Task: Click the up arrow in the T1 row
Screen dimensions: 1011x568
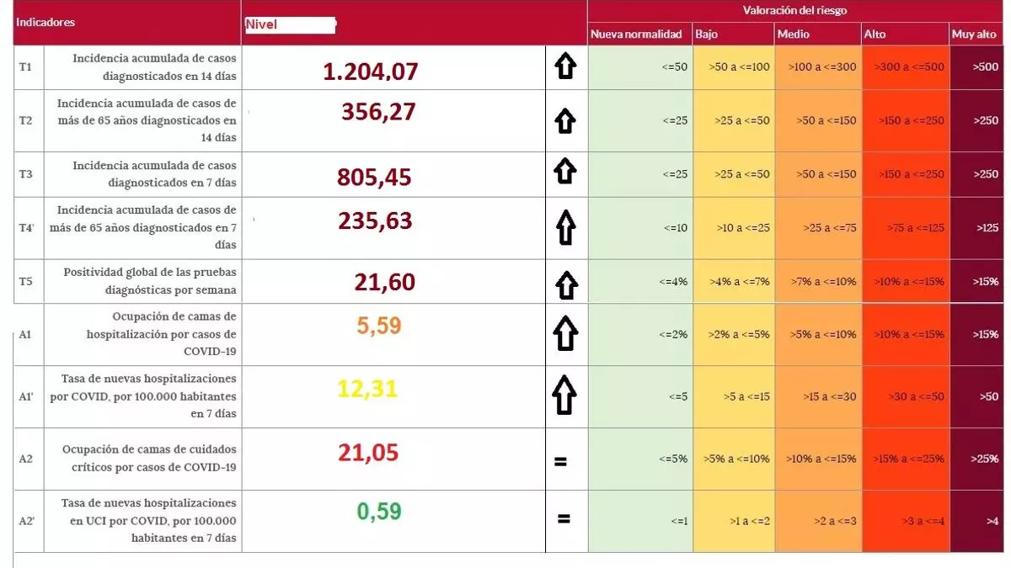Action: 565,66
